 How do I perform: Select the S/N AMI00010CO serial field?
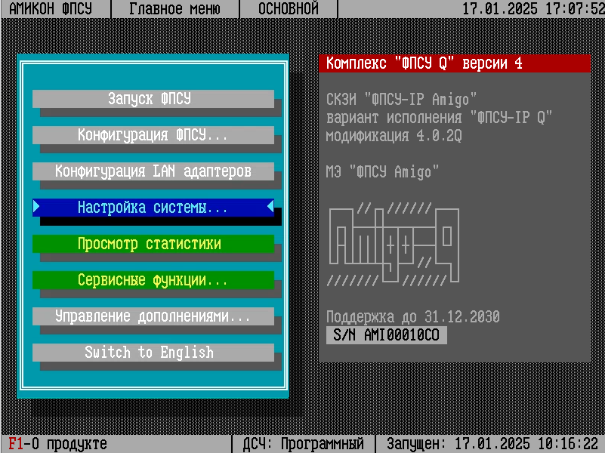pos(386,335)
